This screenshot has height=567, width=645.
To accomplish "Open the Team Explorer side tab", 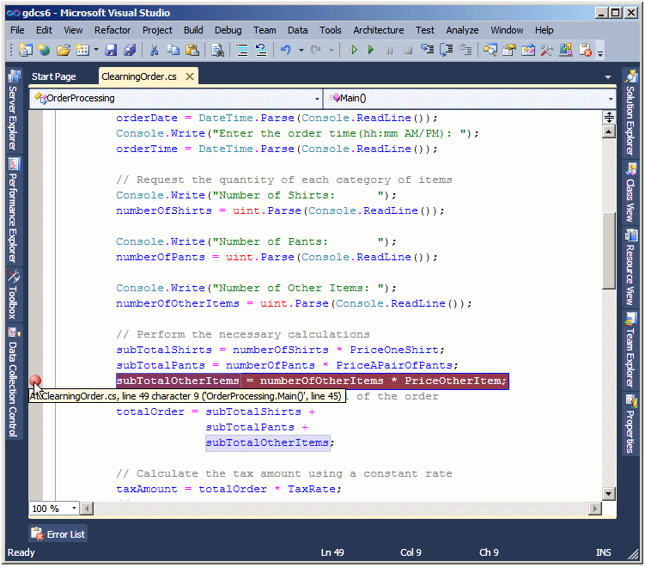I will click(x=630, y=350).
